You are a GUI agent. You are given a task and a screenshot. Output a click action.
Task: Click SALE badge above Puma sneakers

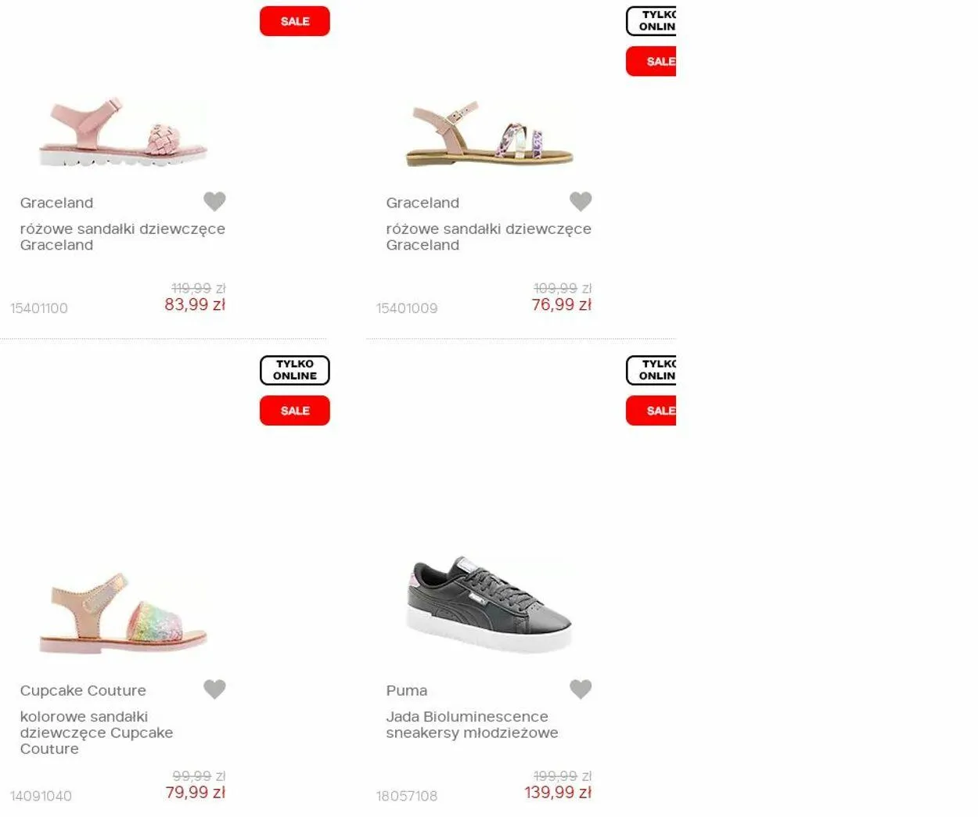651,411
